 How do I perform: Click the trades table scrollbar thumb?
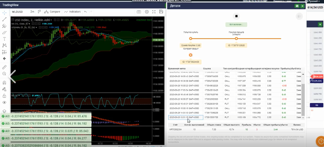click(303, 100)
